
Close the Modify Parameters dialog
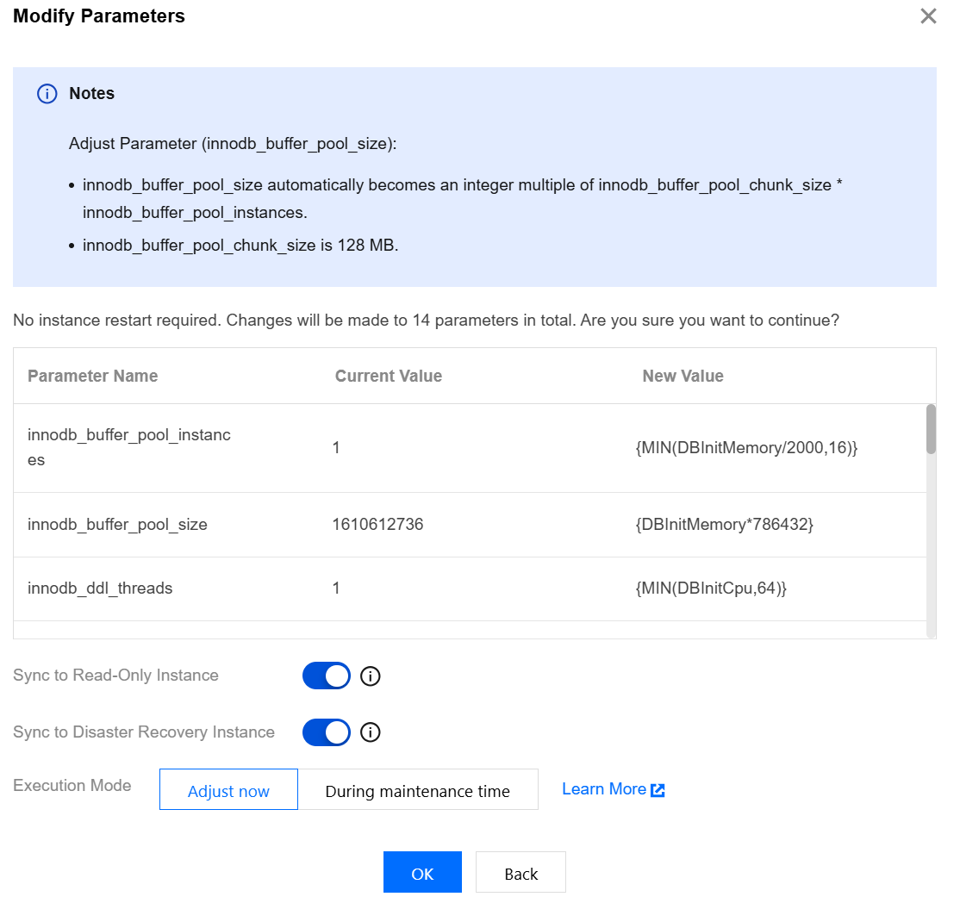point(928,16)
